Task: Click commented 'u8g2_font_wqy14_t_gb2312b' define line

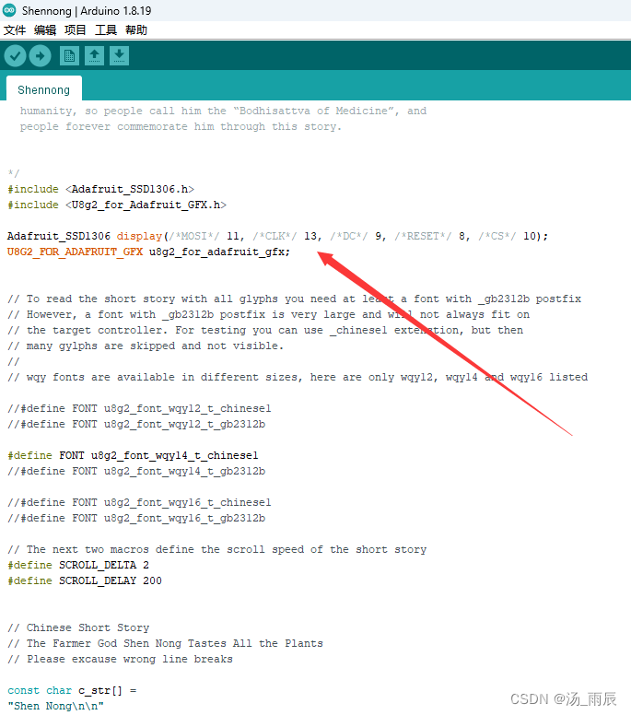Action: tap(136, 471)
